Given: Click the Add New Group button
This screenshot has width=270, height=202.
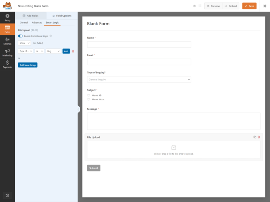Looking at the screenshot, I should pos(28,65).
